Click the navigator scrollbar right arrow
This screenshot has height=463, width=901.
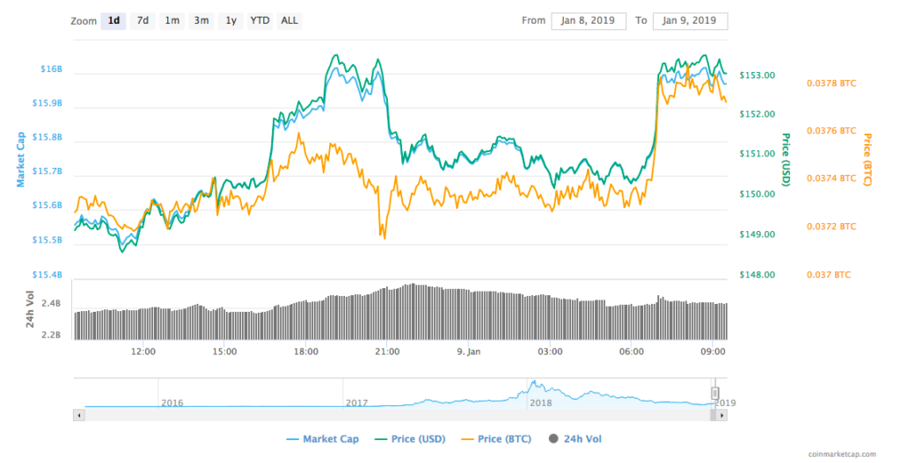tap(722, 414)
